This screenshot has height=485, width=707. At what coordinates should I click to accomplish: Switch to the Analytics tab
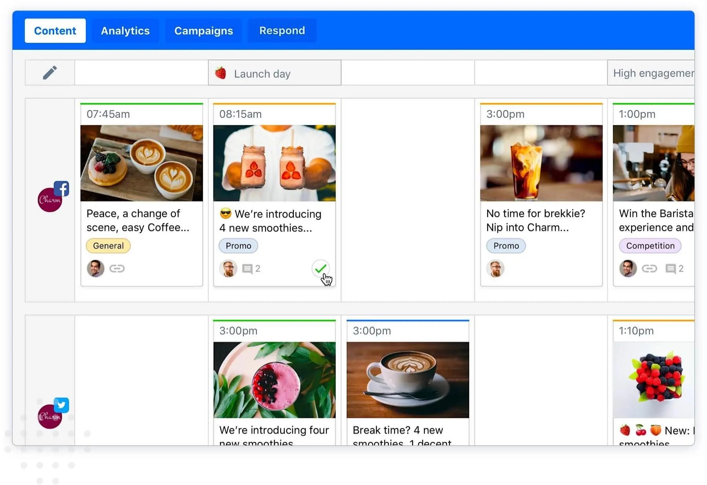tap(125, 31)
